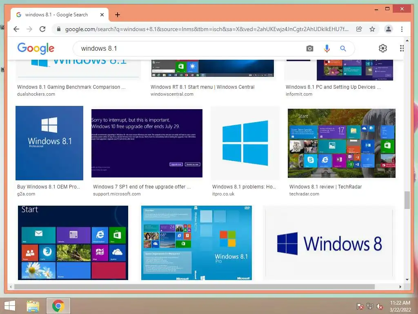Open Windows 8.1 PC and Setting Up Devices

coord(333,87)
